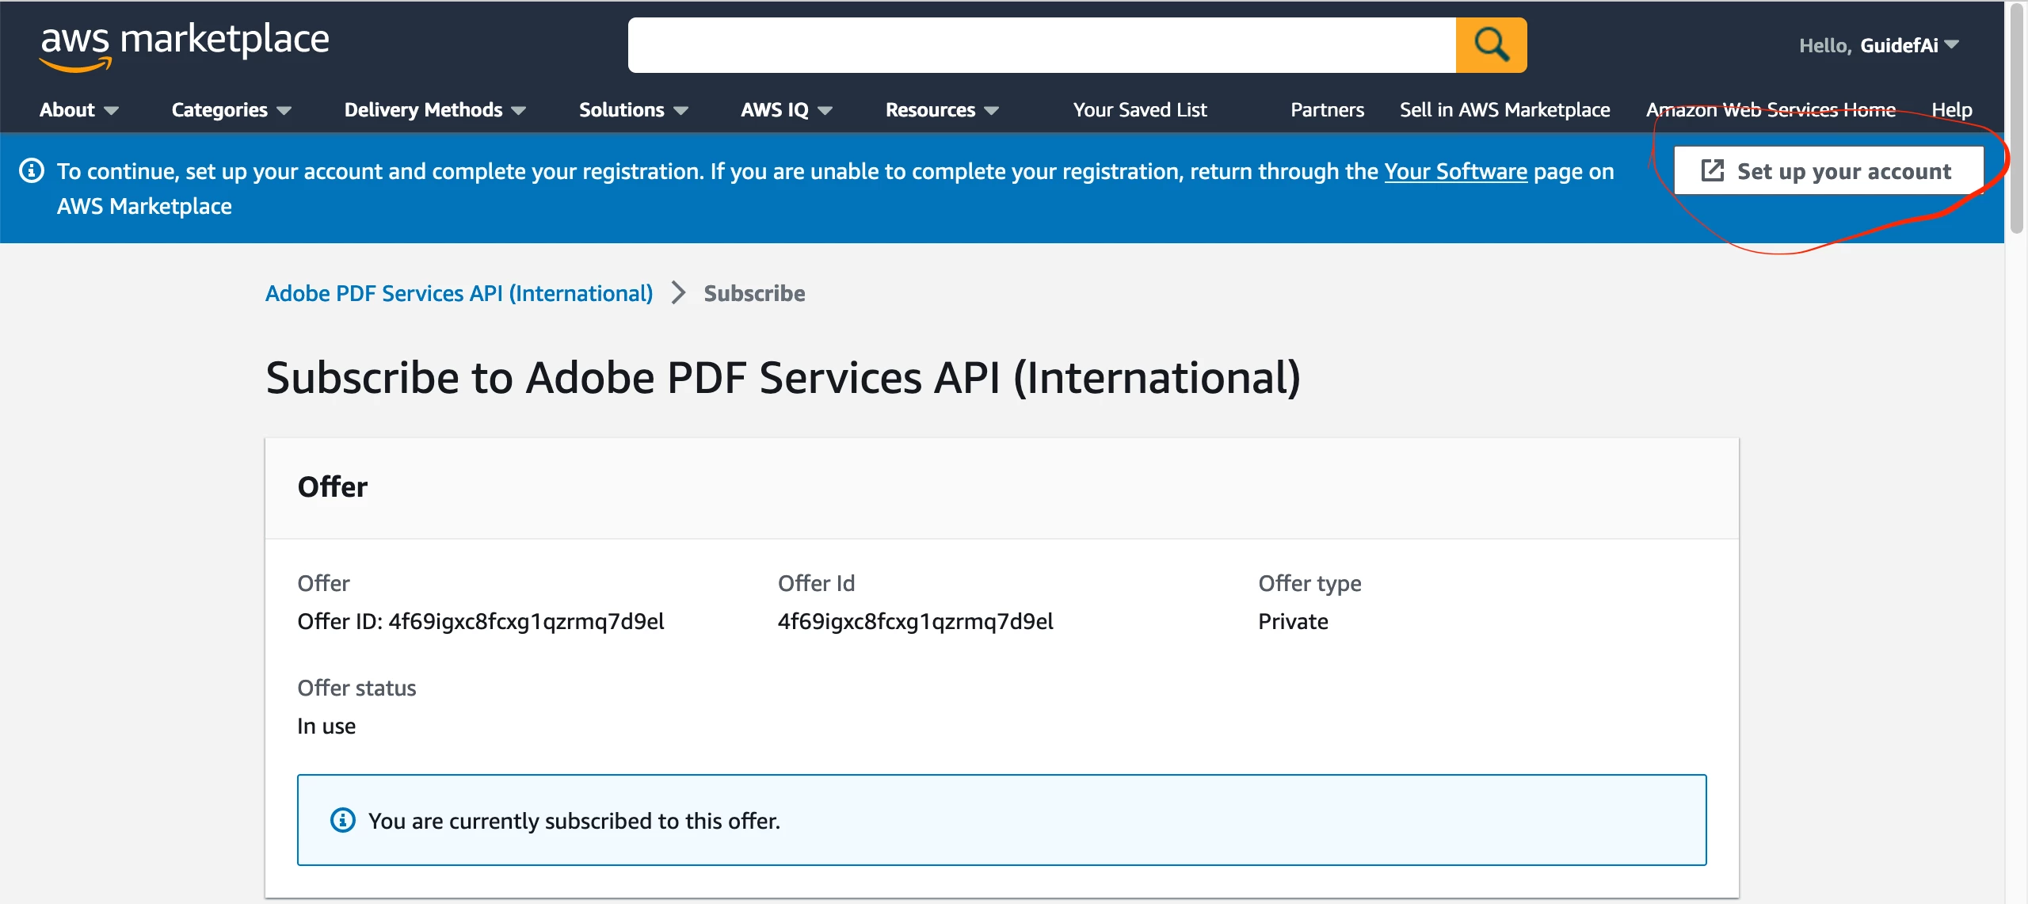Open the Solutions dropdown
Viewport: 2028px width, 904px height.
[x=633, y=110]
